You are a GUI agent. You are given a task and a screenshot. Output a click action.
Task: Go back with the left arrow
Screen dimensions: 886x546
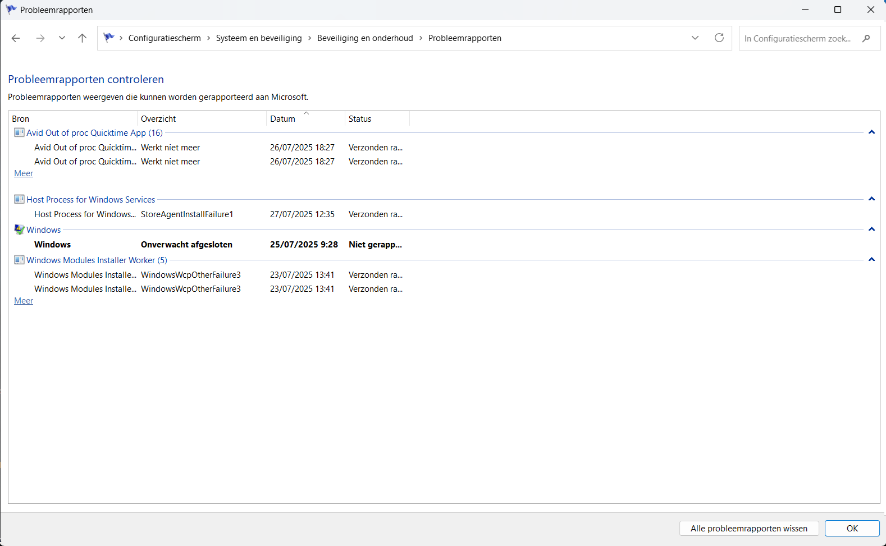(16, 38)
